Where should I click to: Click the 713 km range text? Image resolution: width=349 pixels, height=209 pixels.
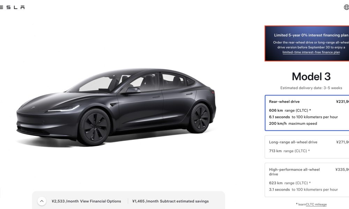(289, 151)
